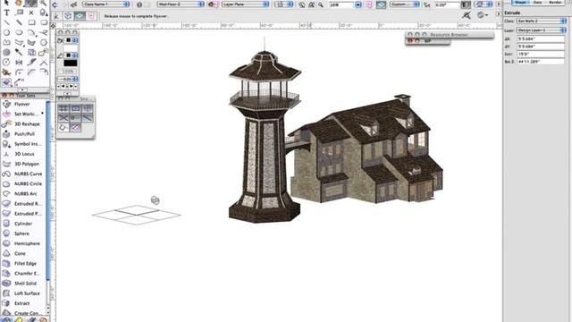This screenshot has height=322, width=572.
Task: Open the Custom view dropdown in toolbar
Action: (404, 4)
